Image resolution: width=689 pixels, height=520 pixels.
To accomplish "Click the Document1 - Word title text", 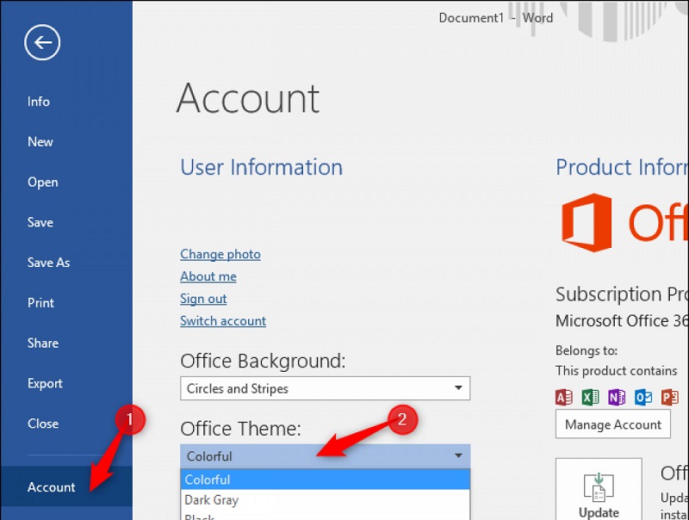I will coord(496,18).
